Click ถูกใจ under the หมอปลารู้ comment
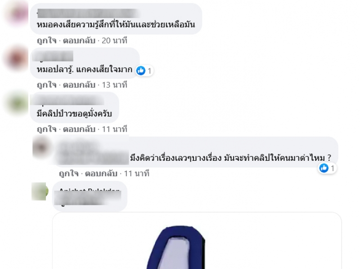 [47, 85]
